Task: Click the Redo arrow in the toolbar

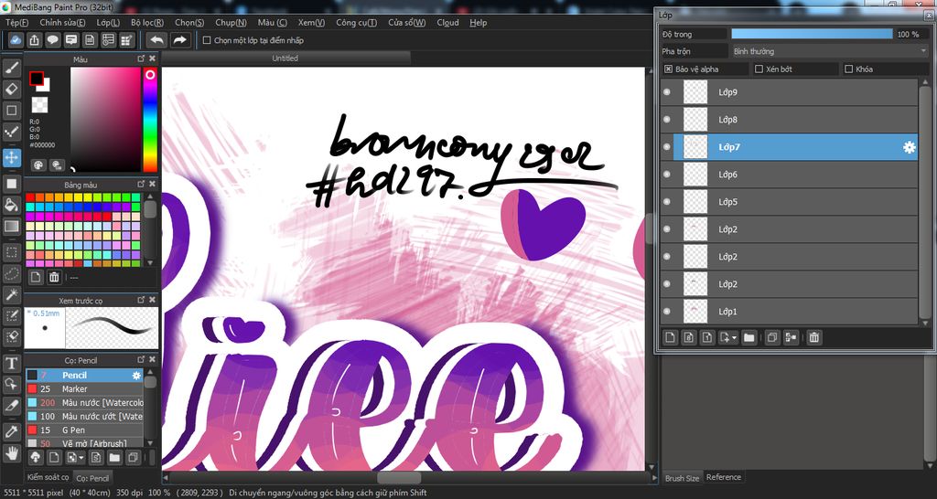Action: 179,40
